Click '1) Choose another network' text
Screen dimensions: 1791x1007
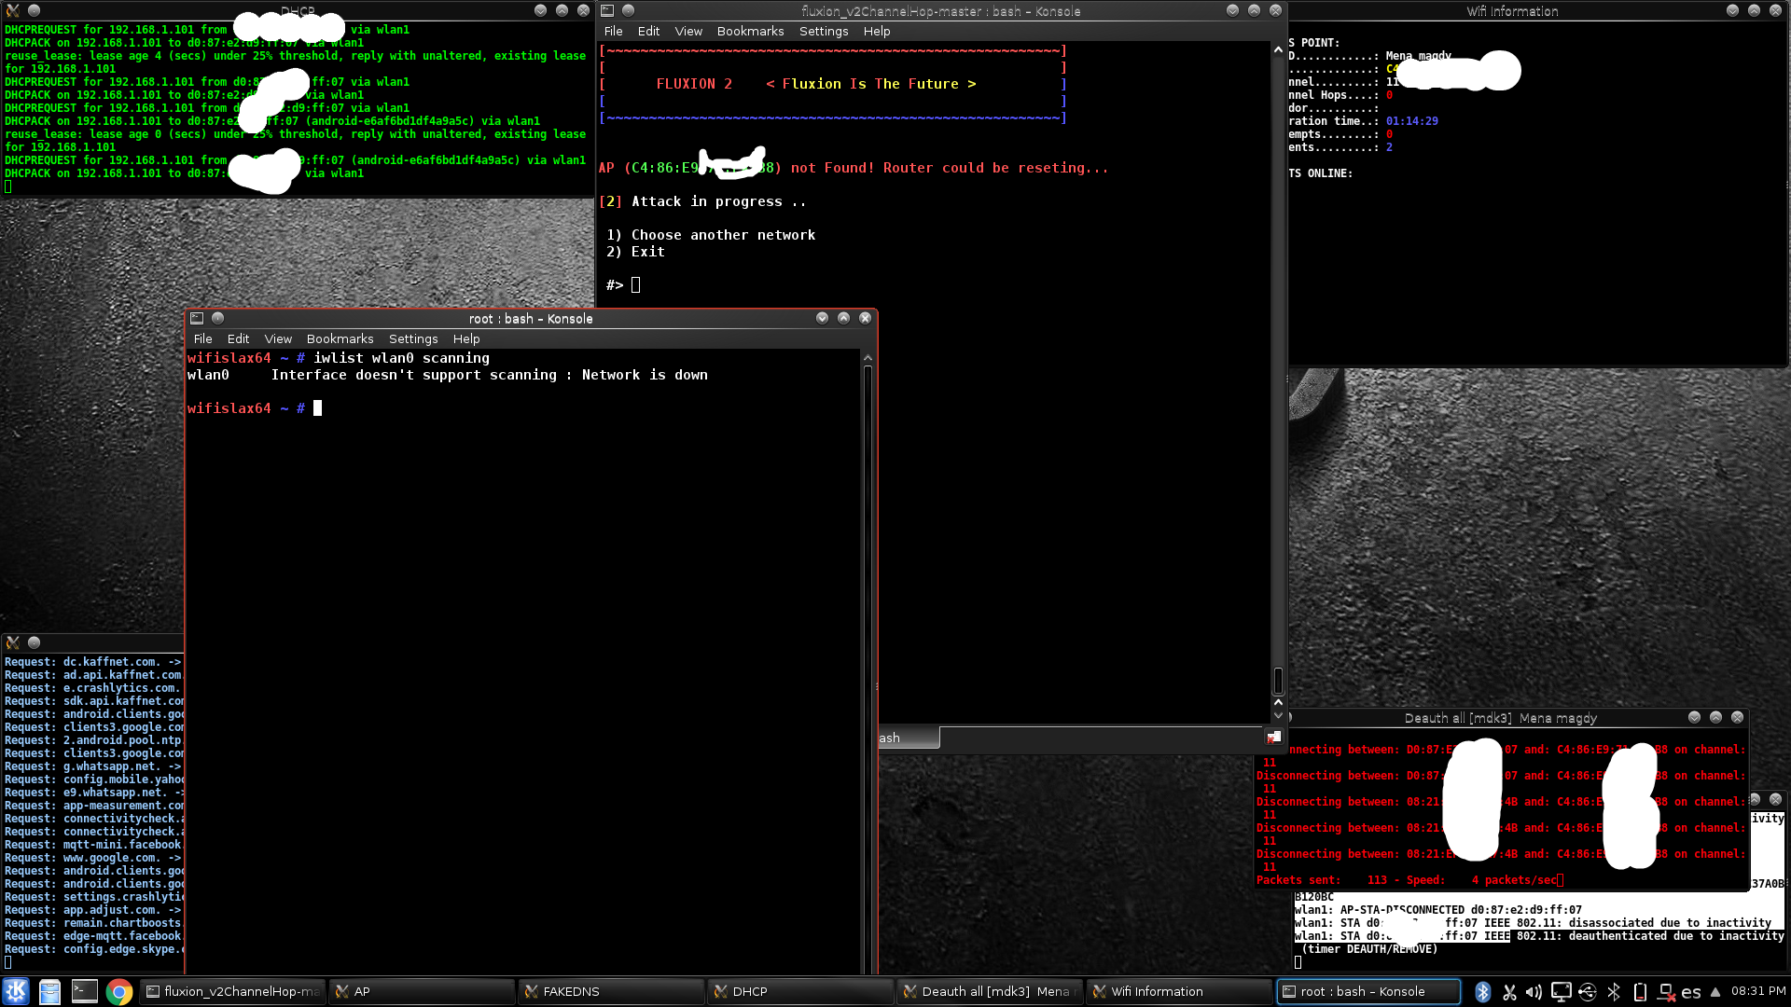coord(711,235)
